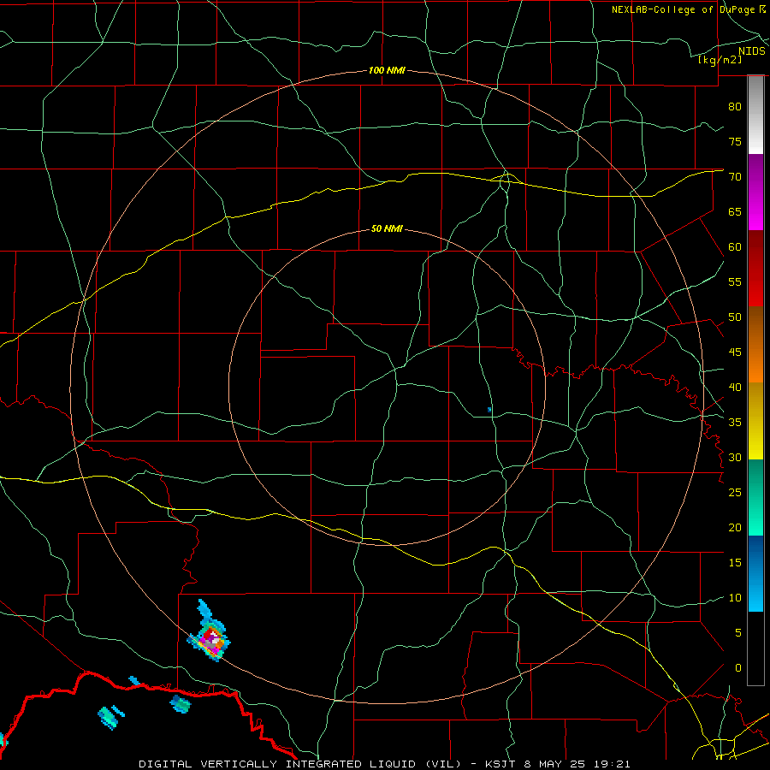Click the color scale value '30'
The height and width of the screenshot is (770, 770).
(735, 458)
